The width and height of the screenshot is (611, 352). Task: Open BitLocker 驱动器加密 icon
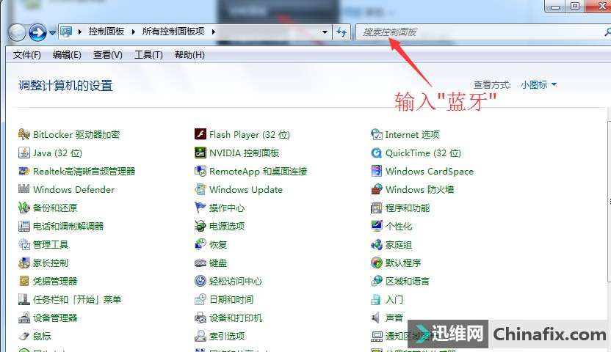(x=23, y=135)
